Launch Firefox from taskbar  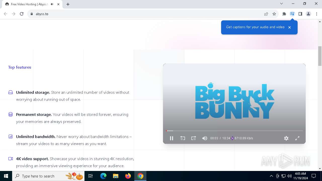128,176
